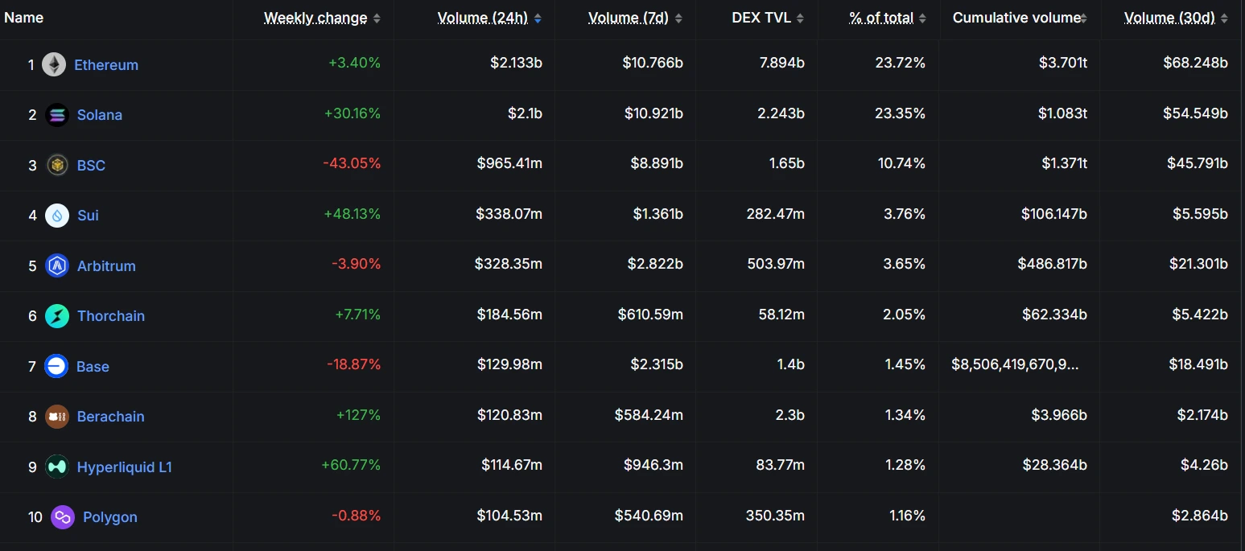Click Hyperliquid L1 24h volume $114.67m
This screenshot has height=551, width=1245.
[512, 465]
